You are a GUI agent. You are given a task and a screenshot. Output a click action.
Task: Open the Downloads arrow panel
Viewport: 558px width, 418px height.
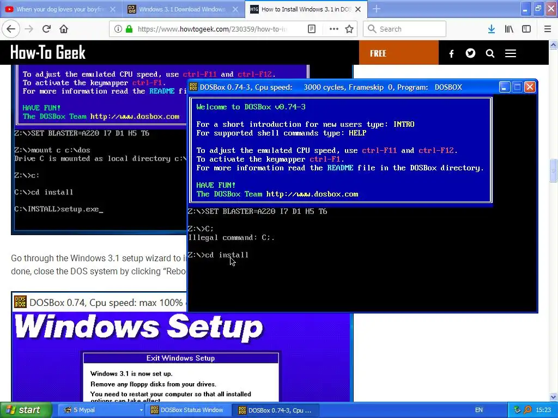pyautogui.click(x=492, y=29)
